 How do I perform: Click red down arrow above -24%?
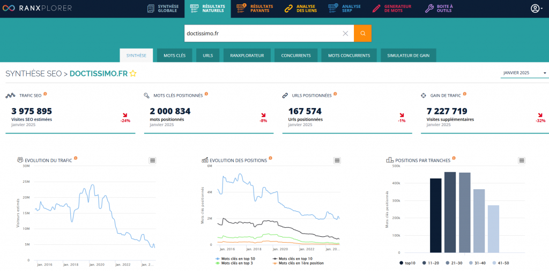[x=125, y=115]
